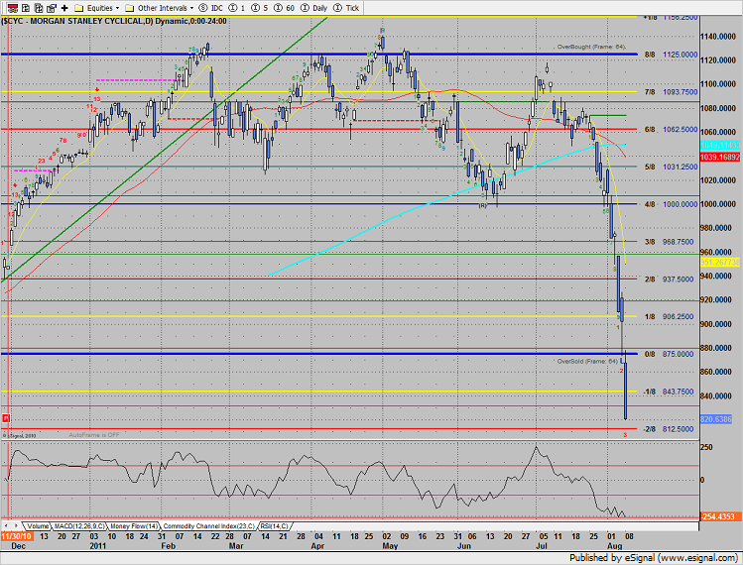Click the 1/8 906.2500 level label
This screenshot has height=565, width=743.
click(x=669, y=316)
